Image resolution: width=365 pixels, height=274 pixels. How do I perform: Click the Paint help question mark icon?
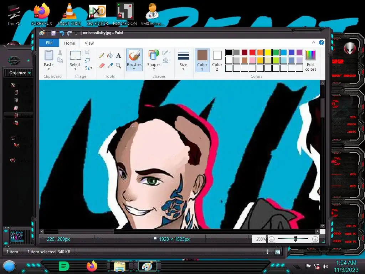coord(322,42)
